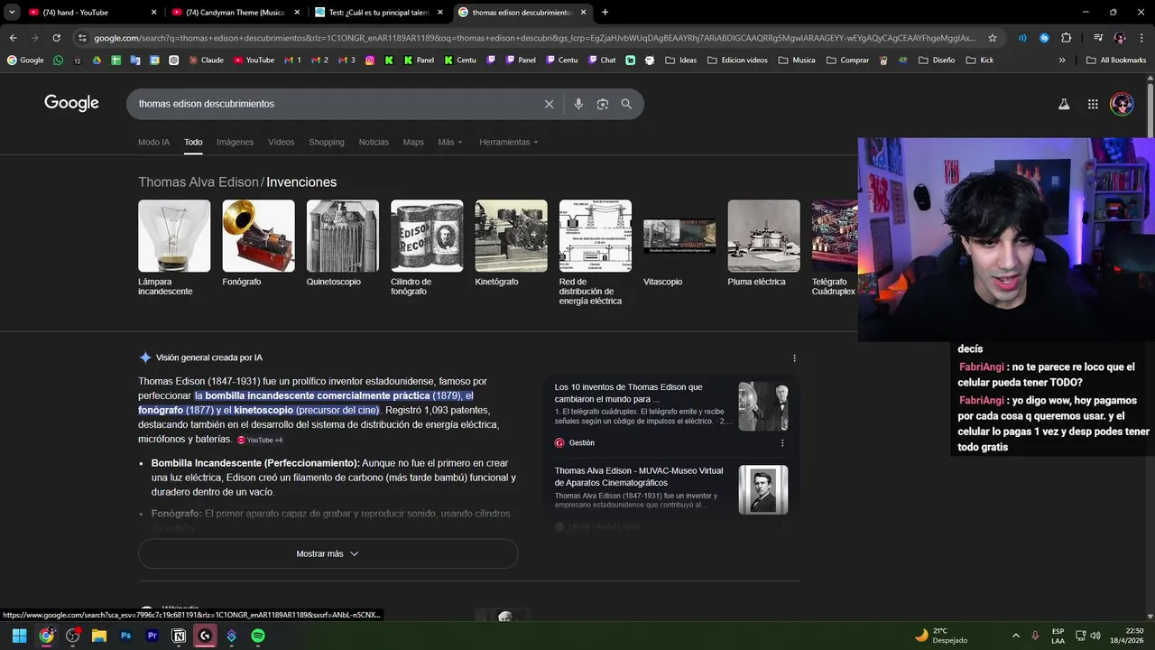Open options for the Gestión result
This screenshot has height=650, width=1155.
click(782, 443)
